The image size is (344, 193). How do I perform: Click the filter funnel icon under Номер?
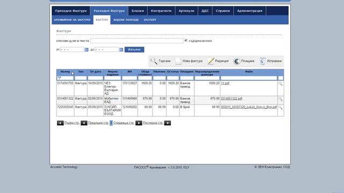59,78
